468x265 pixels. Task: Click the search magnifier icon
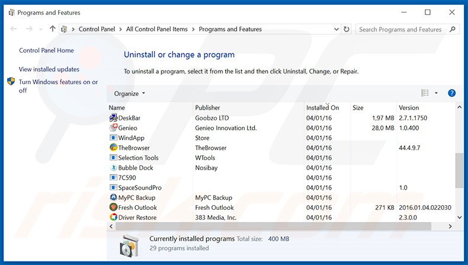[453, 29]
